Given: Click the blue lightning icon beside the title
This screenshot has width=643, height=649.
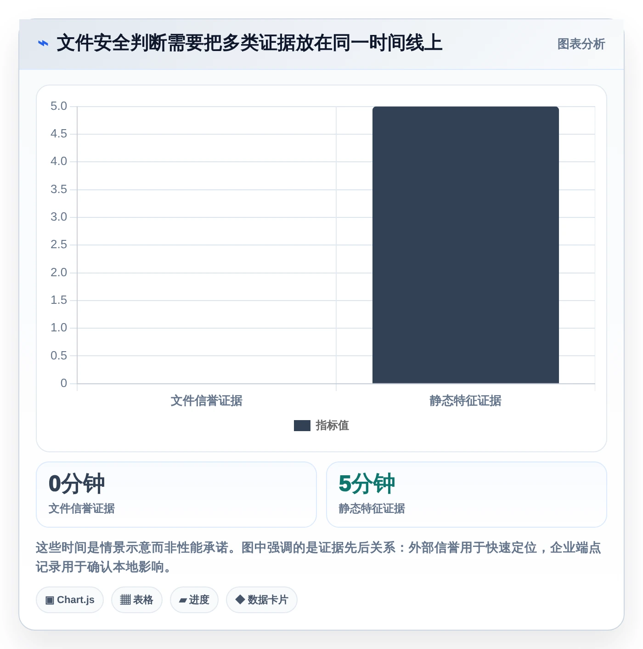Looking at the screenshot, I should click(43, 44).
